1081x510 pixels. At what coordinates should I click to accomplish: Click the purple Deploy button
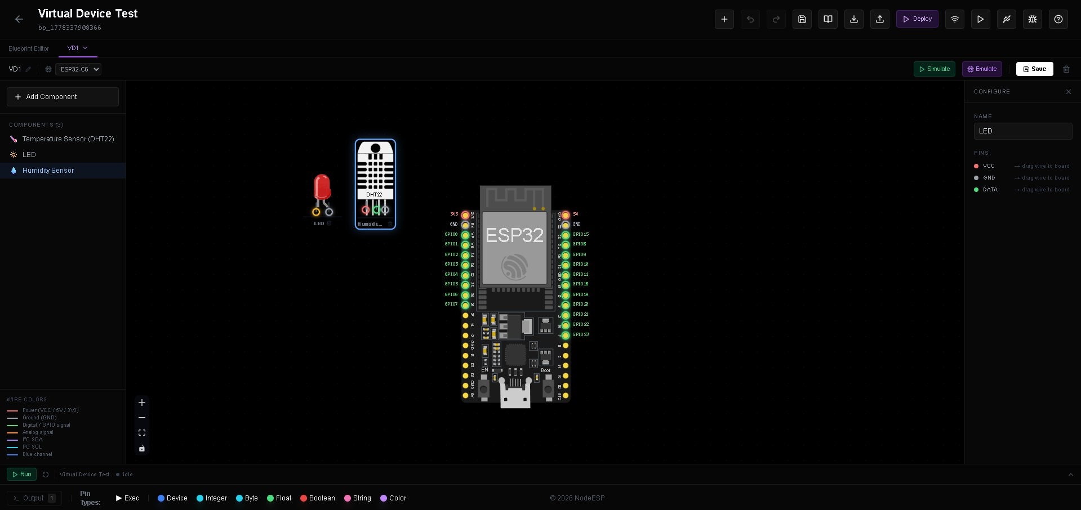click(x=917, y=19)
